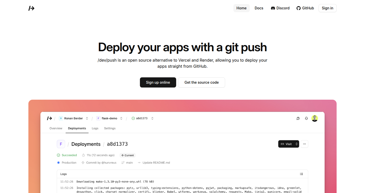Image resolution: width=365 pixels, height=193 pixels.
Task: Click the Sign in button
Action: point(327,8)
